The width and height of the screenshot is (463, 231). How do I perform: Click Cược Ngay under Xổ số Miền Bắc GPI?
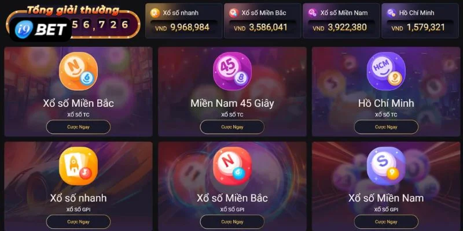(x=232, y=222)
